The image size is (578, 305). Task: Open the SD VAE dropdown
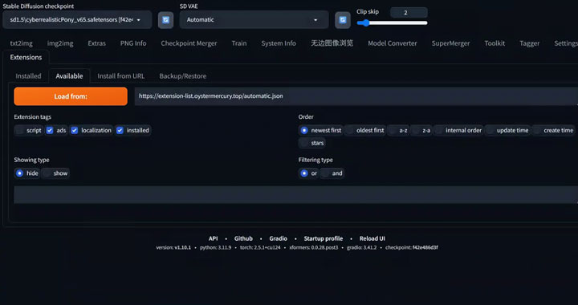254,20
